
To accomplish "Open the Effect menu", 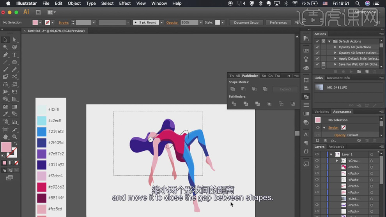I will [125, 4].
